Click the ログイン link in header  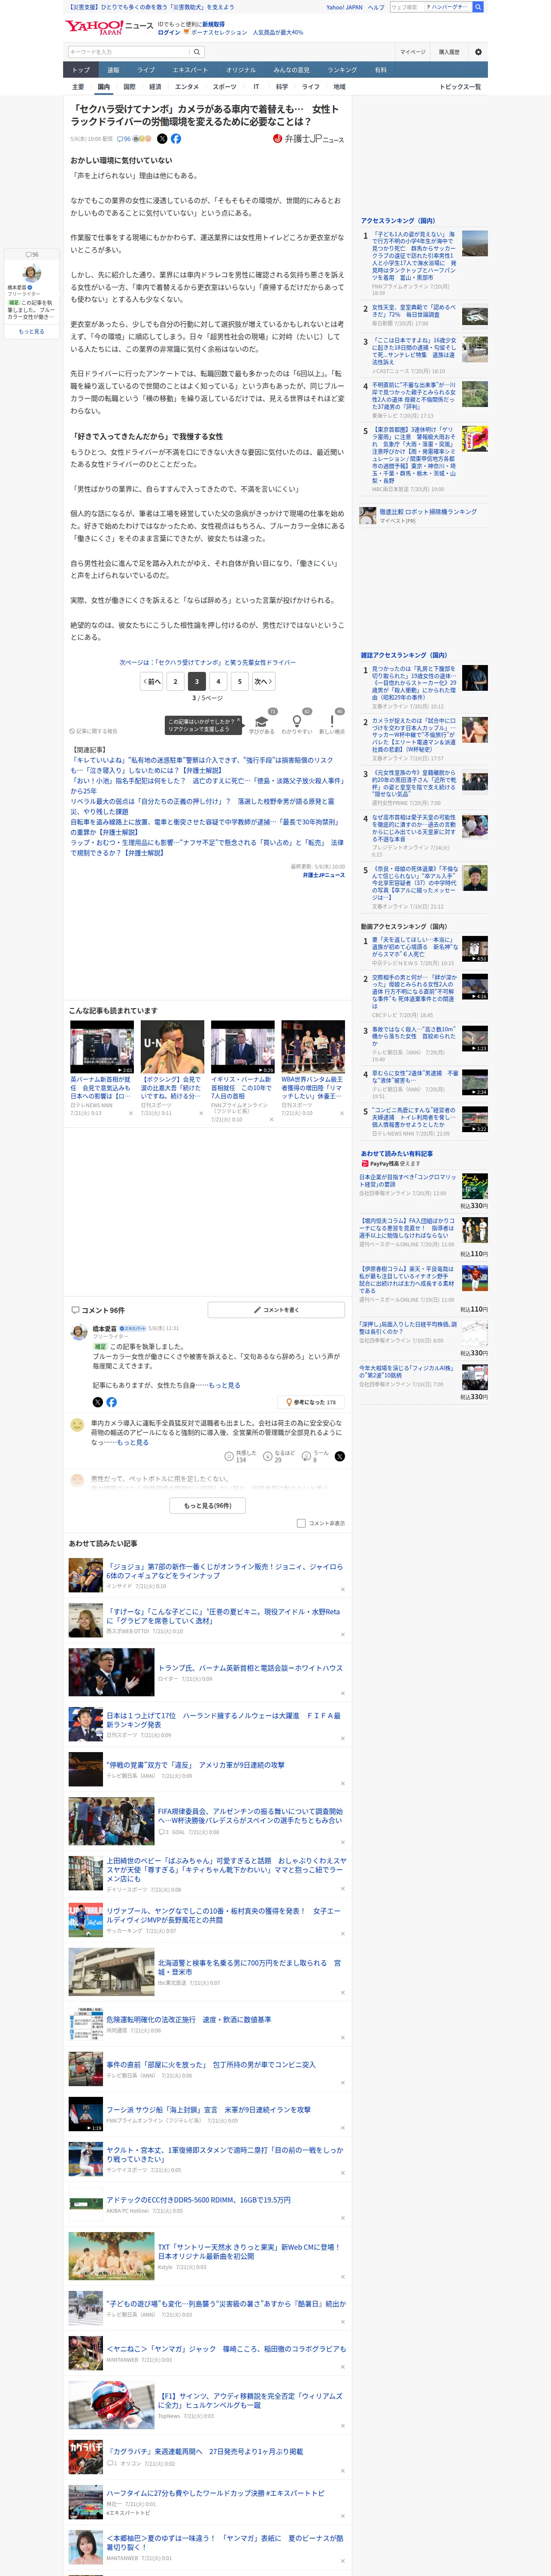169,32
